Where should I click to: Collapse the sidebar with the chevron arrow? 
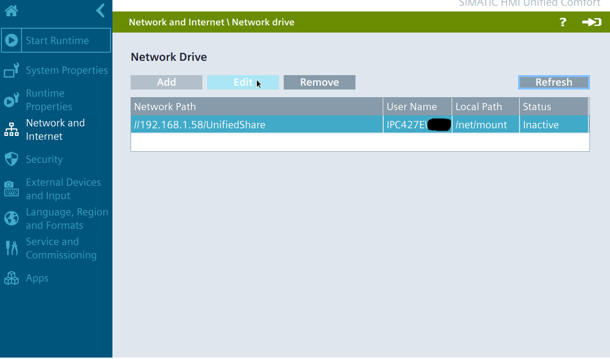click(100, 11)
